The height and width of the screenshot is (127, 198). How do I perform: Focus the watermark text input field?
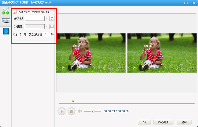point(35,18)
